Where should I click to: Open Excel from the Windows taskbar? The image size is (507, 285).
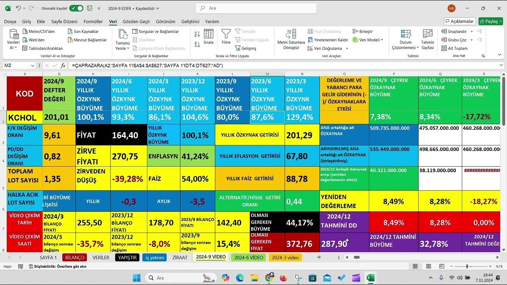[370, 277]
